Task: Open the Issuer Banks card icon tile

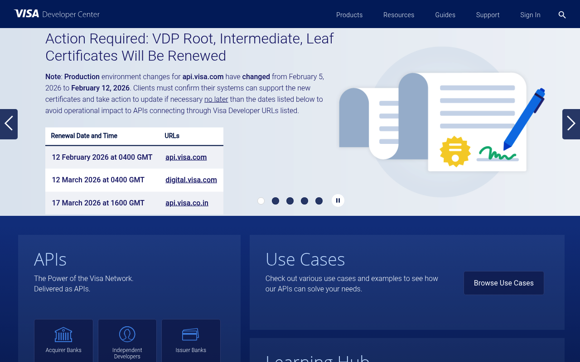Action: pyautogui.click(x=191, y=340)
